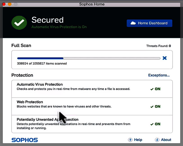
Task: Toggle Automatic Virus Protection ON status
Action: point(155,89)
